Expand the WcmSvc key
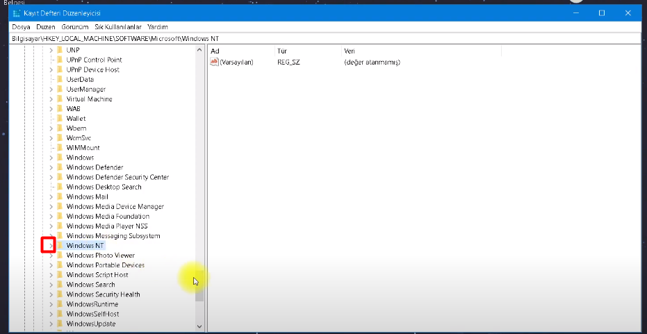Screen dimensions: 647x334 click(x=51, y=138)
